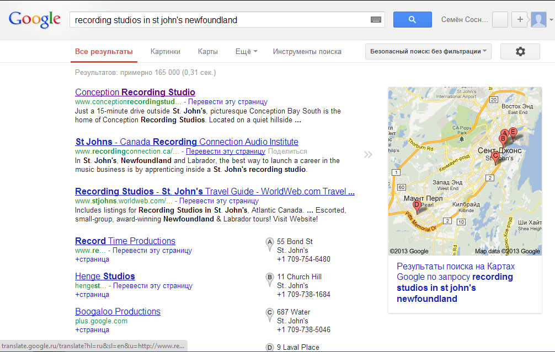Click the blue magnifier search button

click(412, 19)
